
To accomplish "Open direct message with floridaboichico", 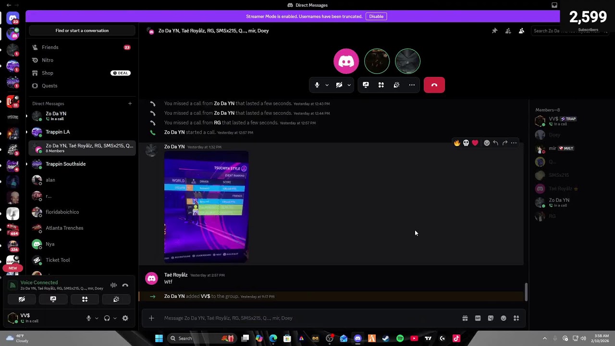I will point(82,212).
